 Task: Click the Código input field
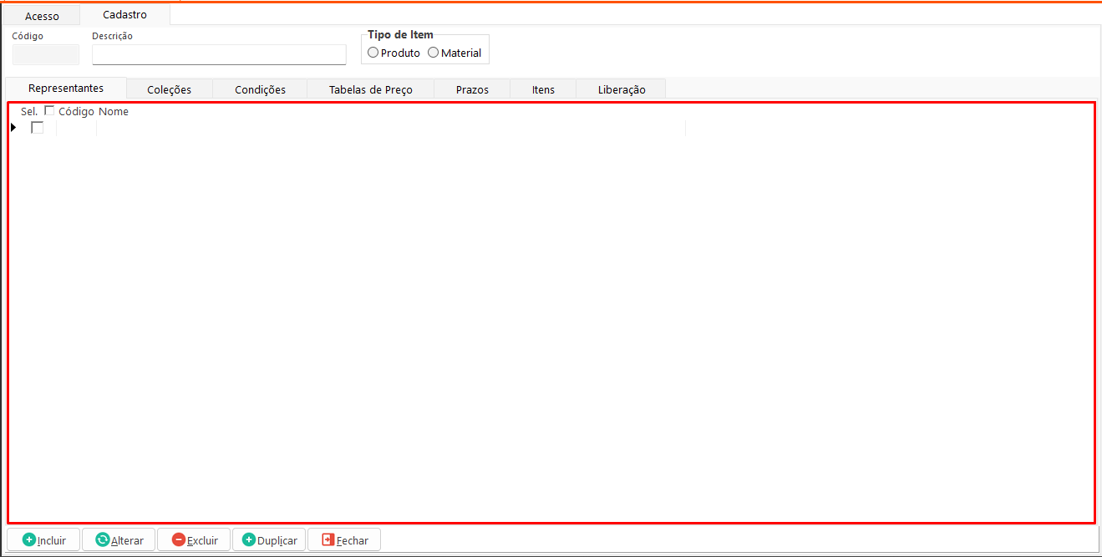[x=46, y=55]
